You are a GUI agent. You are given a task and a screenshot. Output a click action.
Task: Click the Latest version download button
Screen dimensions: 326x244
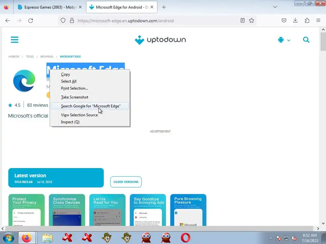pyautogui.click(x=56, y=178)
